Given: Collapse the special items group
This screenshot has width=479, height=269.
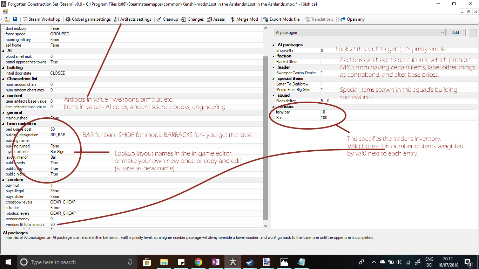Looking at the screenshot, I should (274, 78).
